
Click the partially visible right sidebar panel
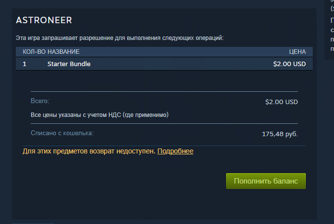330,30
